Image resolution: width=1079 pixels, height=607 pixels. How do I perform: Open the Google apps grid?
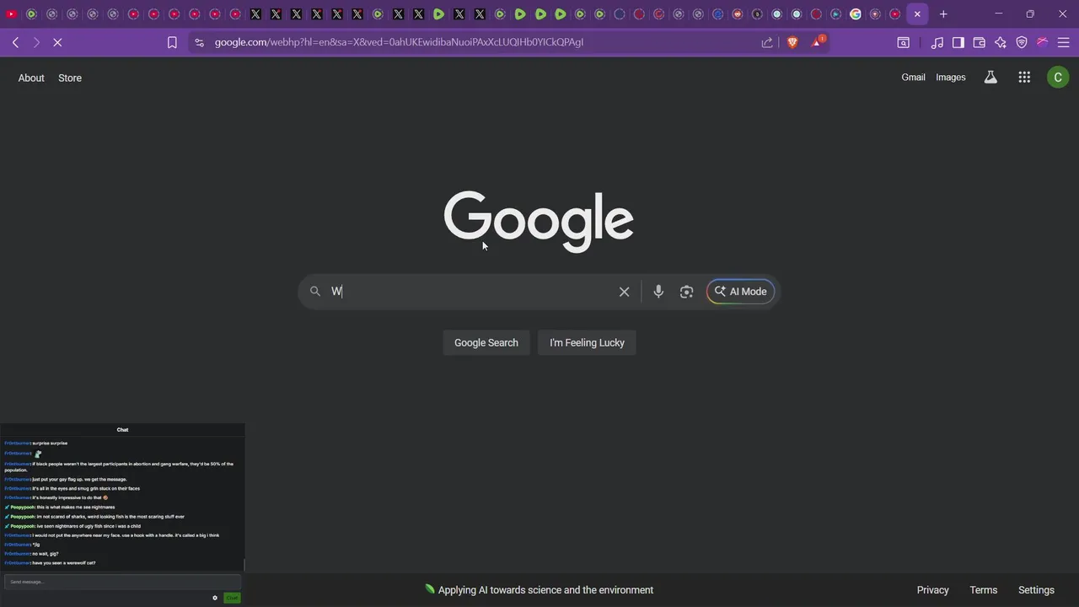coord(1024,78)
